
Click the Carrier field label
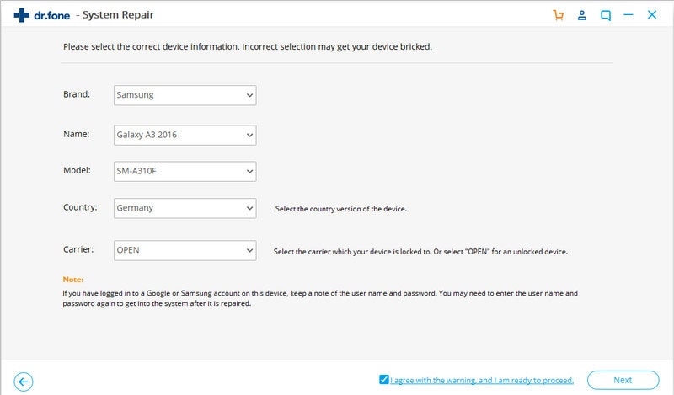[x=78, y=249]
